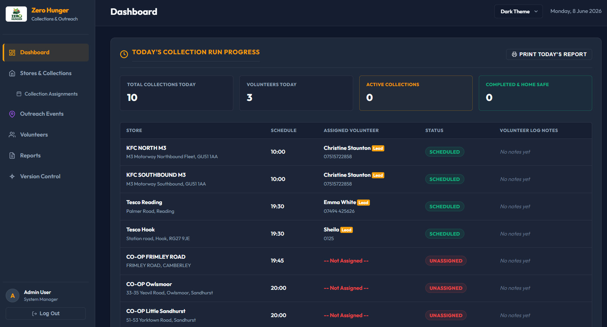Click the Volunteers people icon

pyautogui.click(x=12, y=135)
